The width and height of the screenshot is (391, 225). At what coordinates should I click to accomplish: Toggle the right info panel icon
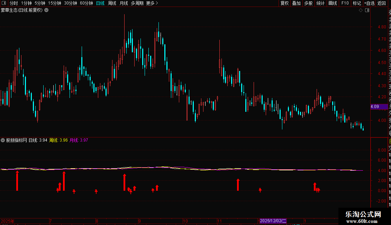(367, 10)
